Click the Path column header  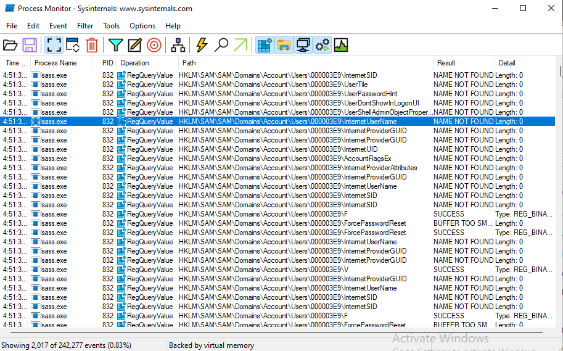pos(306,63)
